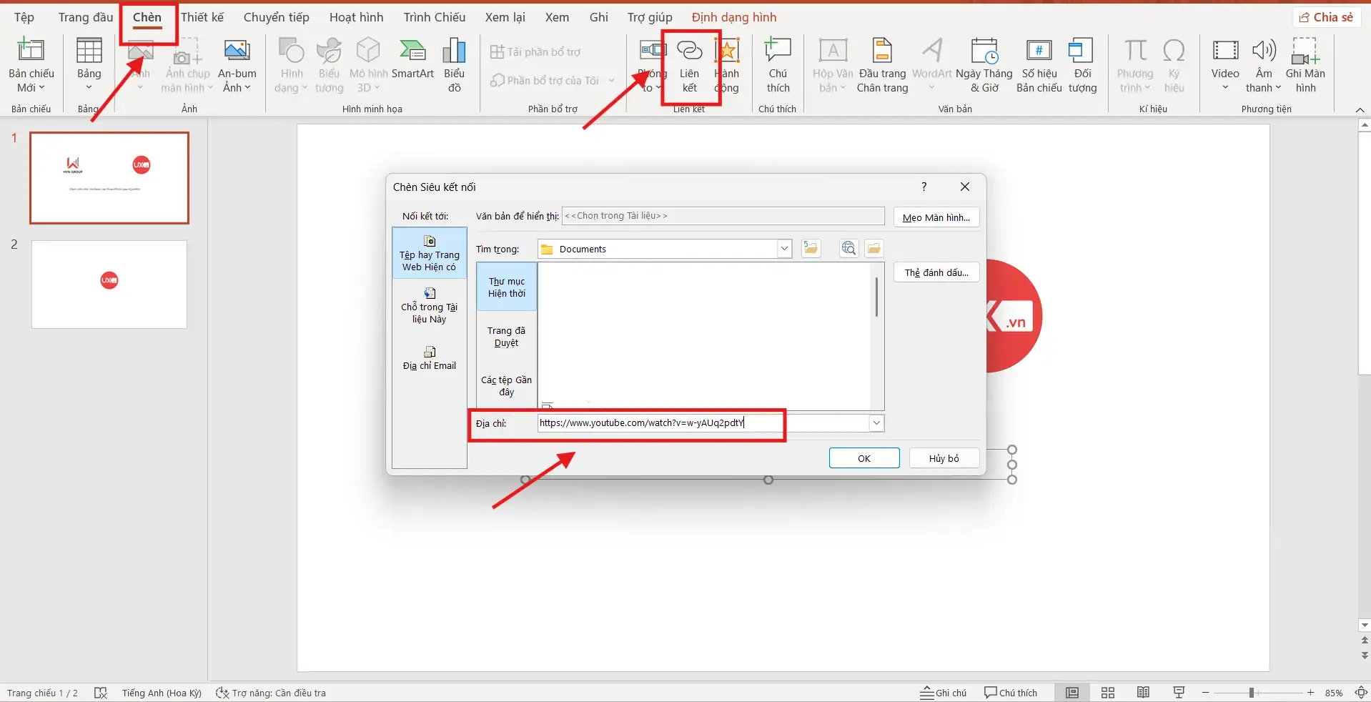
Task: Expand the Documents folder dropdown
Action: click(784, 249)
